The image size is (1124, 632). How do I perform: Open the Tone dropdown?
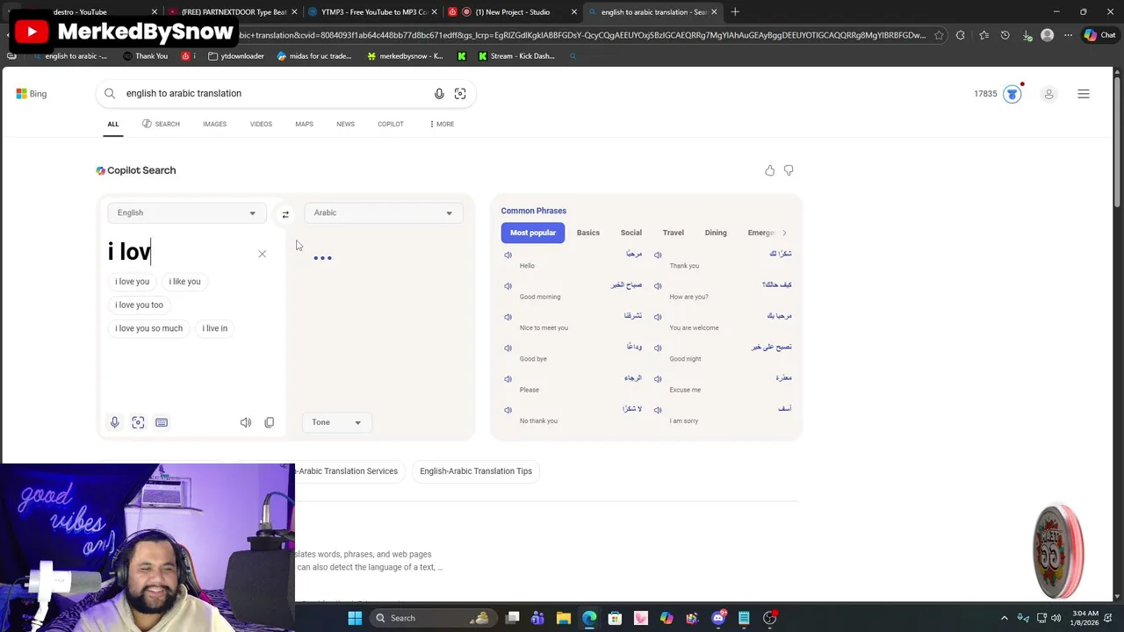click(336, 422)
